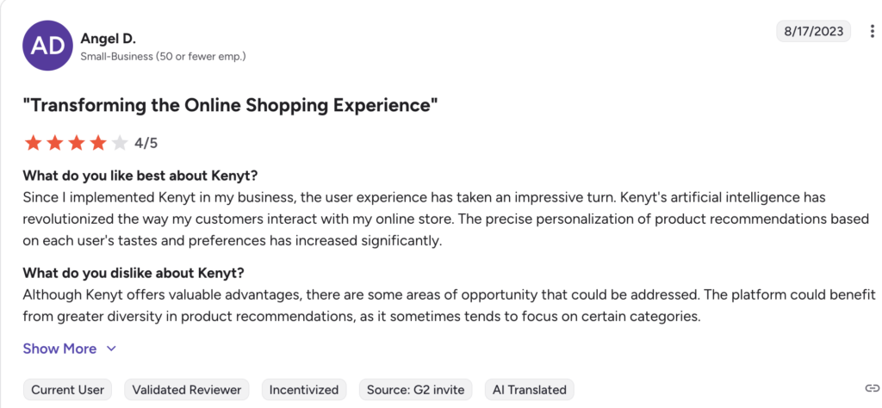Click the third rating star

coord(76,143)
